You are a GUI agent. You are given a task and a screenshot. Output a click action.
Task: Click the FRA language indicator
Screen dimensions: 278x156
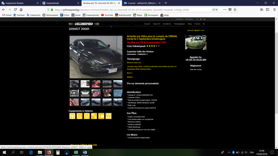252,152
